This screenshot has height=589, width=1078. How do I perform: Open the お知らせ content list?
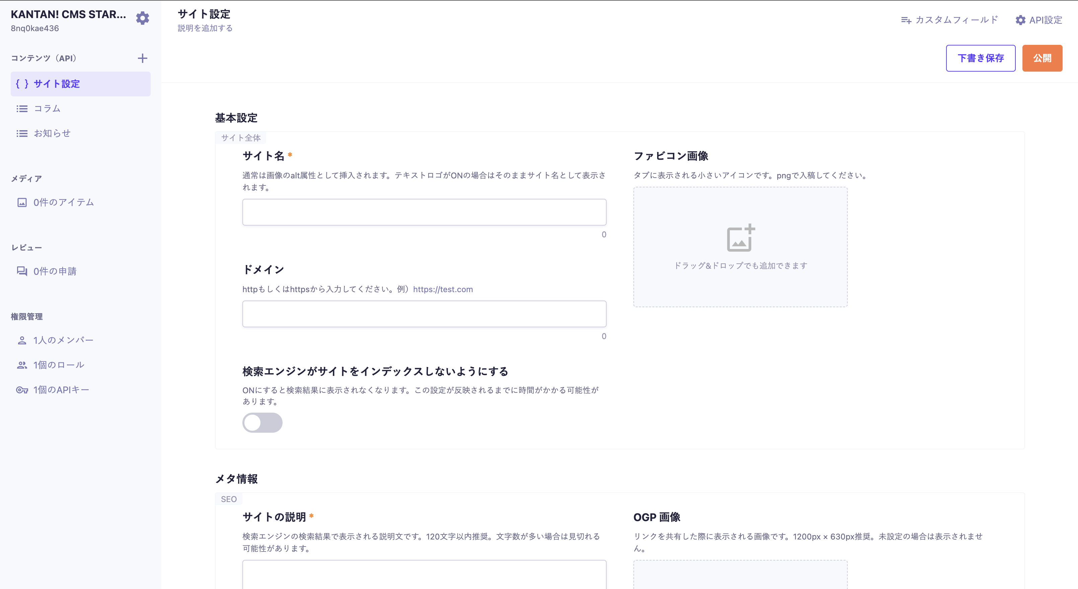point(52,134)
